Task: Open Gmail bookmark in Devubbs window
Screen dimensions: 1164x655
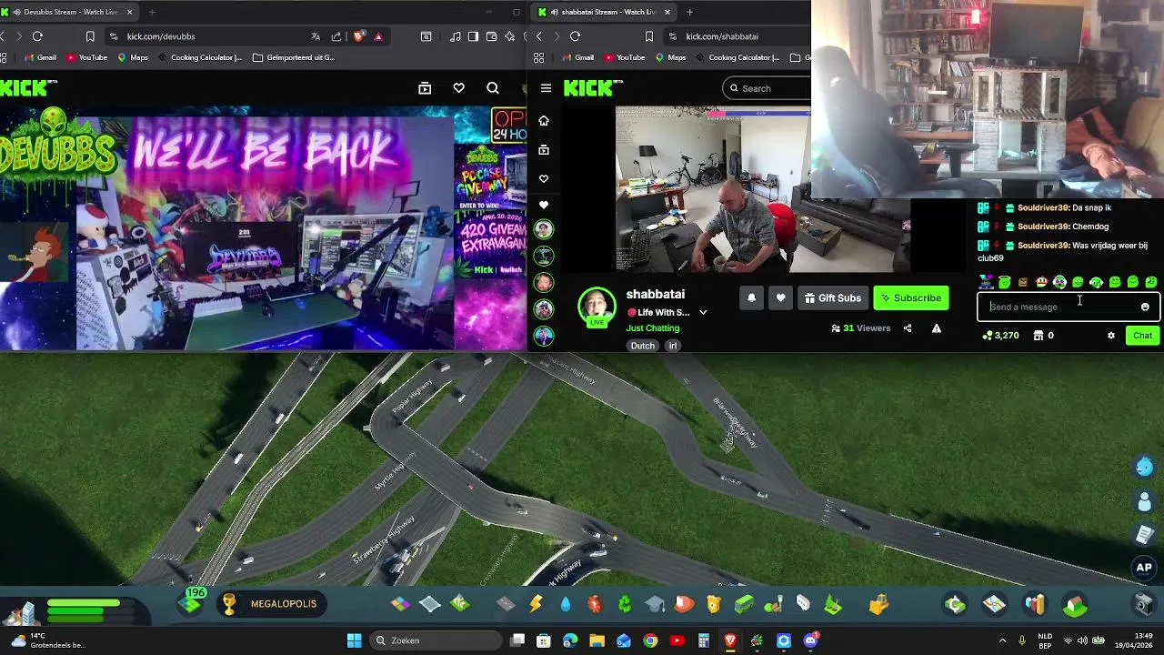Action: click(40, 57)
